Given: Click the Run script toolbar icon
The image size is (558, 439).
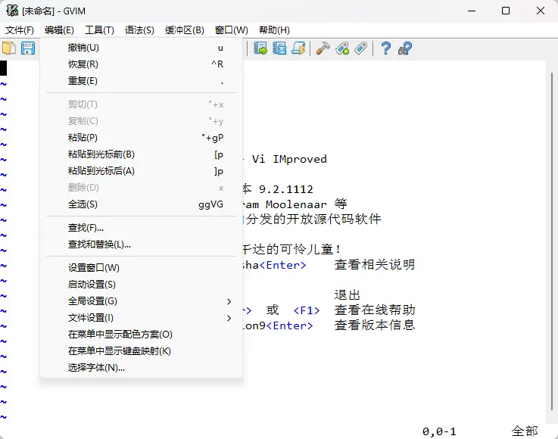Looking at the screenshot, I should [x=298, y=48].
